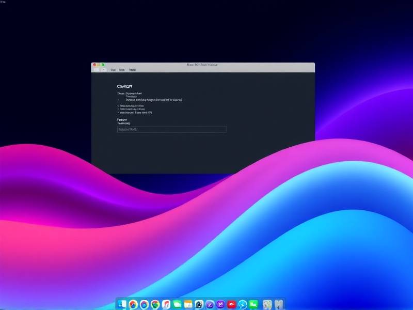The image size is (413, 310).
Task: Launch the Chrome icon beside Finder
Action: tap(133, 305)
